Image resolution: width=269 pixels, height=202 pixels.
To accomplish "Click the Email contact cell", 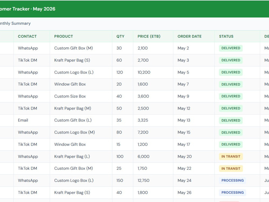I will click(x=32, y=120).
